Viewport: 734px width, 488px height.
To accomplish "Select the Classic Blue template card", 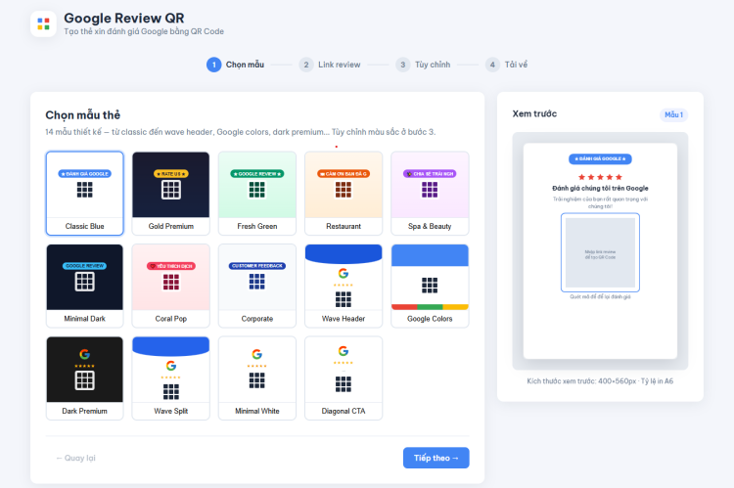I will 85,193.
